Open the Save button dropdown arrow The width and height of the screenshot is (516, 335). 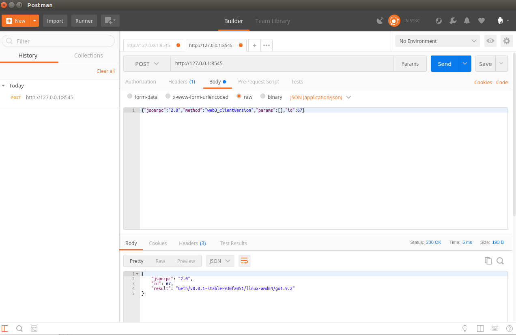click(502, 64)
